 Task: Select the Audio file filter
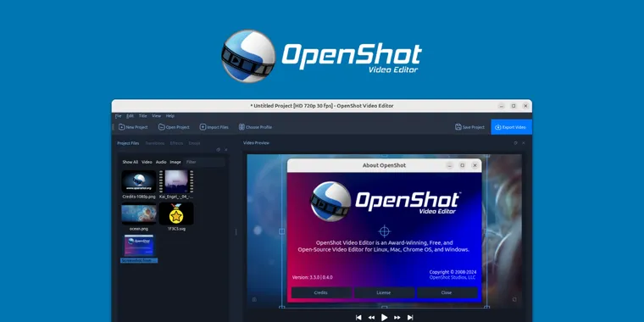tap(161, 162)
